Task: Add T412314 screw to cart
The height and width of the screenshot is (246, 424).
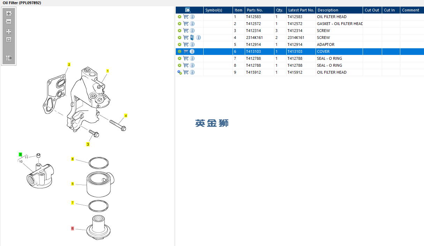Action: [x=186, y=31]
